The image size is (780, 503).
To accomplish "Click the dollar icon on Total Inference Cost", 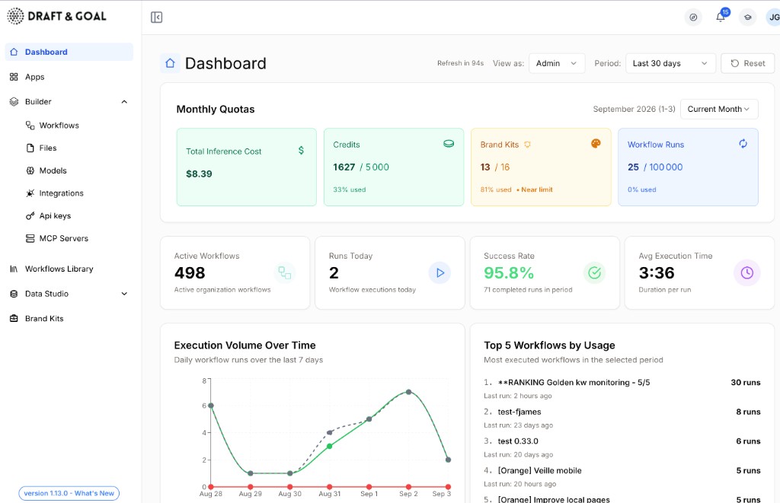I will coord(301,150).
